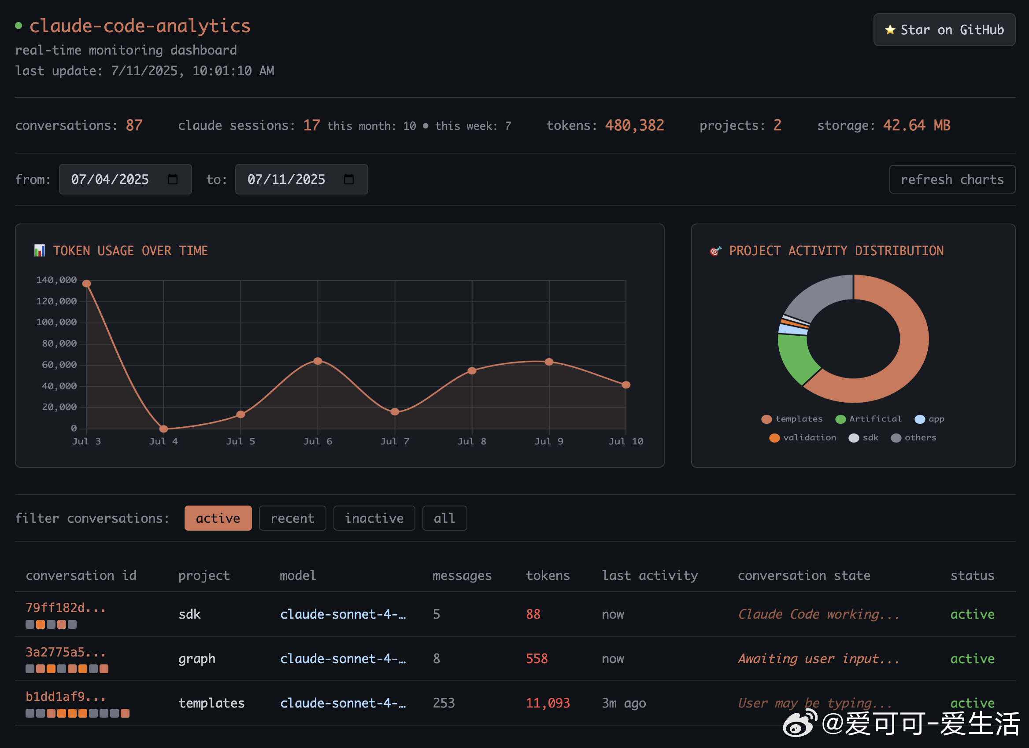Switch to the recent conversations filter
Screen dimensions: 1029x748
pyautogui.click(x=292, y=518)
